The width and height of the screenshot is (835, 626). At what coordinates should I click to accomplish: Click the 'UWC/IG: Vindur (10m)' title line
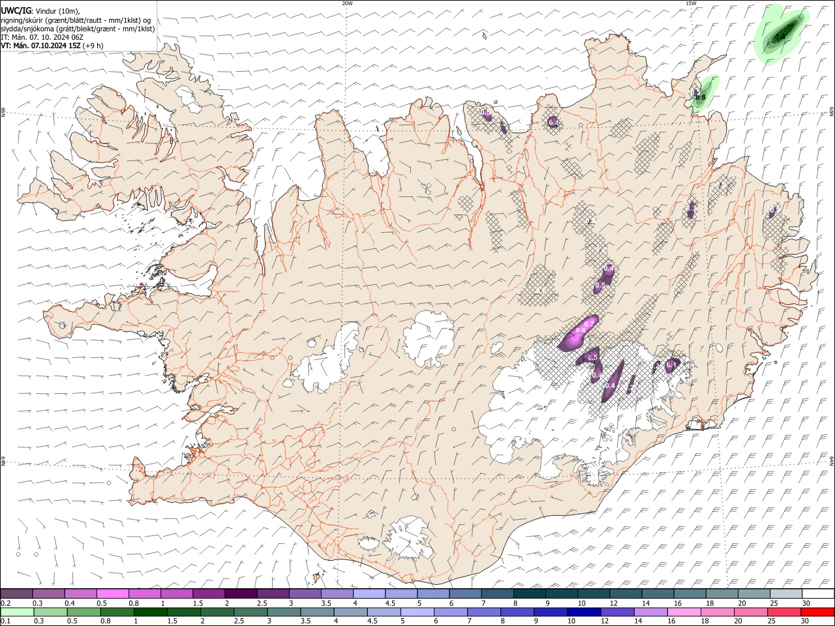click(40, 11)
